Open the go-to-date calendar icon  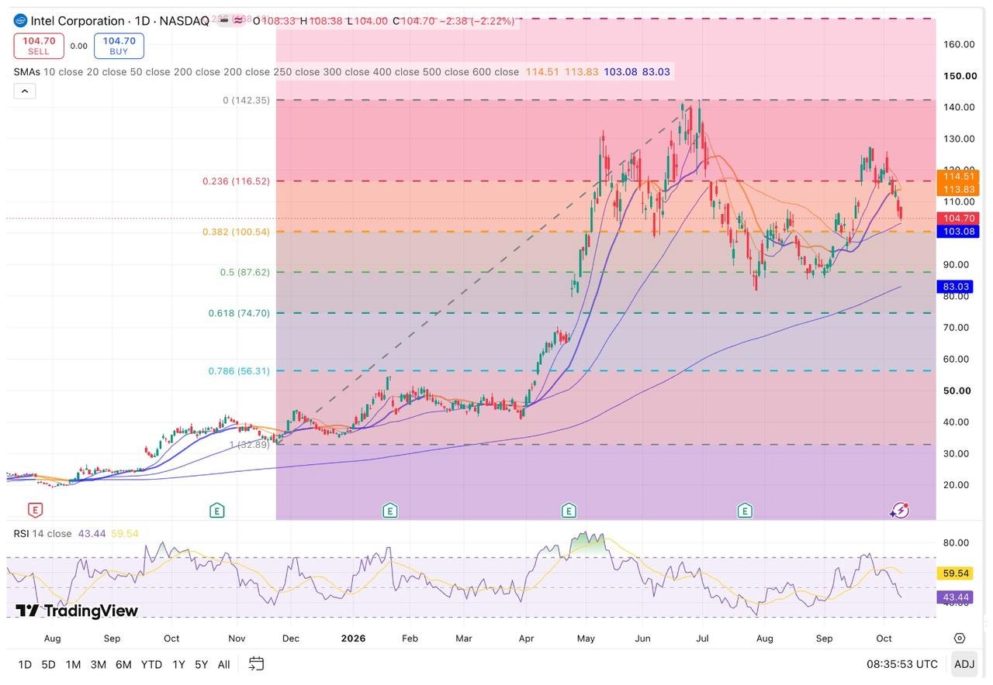(256, 664)
